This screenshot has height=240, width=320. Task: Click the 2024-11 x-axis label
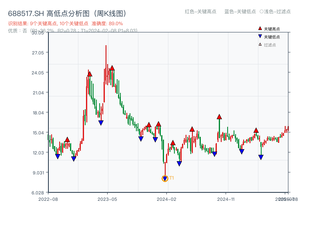coord(226,199)
